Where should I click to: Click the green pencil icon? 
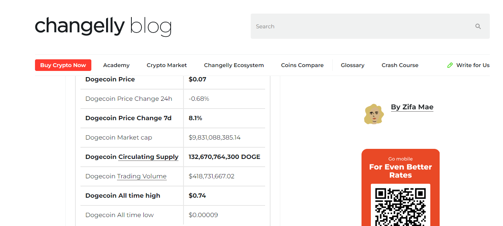pyautogui.click(x=450, y=65)
